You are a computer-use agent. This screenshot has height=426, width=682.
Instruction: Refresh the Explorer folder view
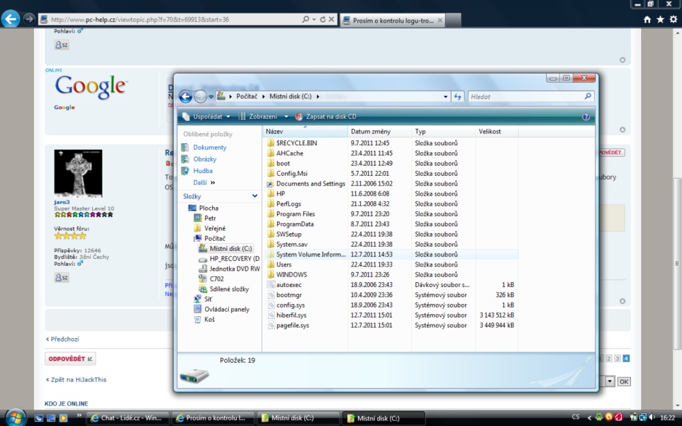pos(458,97)
